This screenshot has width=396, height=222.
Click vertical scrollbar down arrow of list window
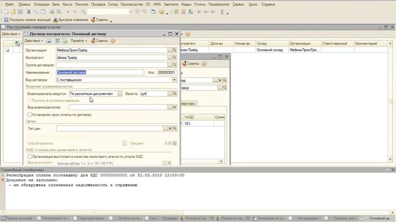click(x=390, y=159)
